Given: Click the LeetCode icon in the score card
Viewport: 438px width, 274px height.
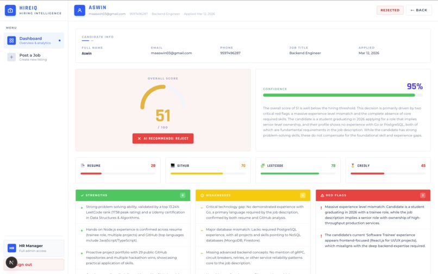Looking at the screenshot, I should pyautogui.click(x=262, y=165).
